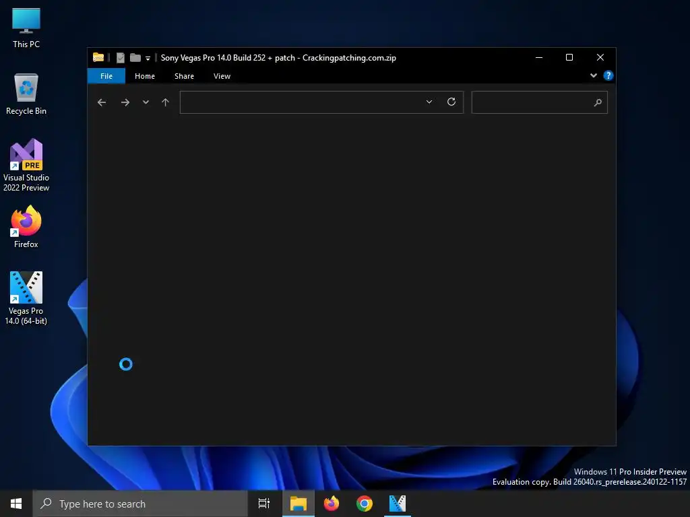Click the New folder quick access icon
This screenshot has width=690, height=517.
pos(135,58)
